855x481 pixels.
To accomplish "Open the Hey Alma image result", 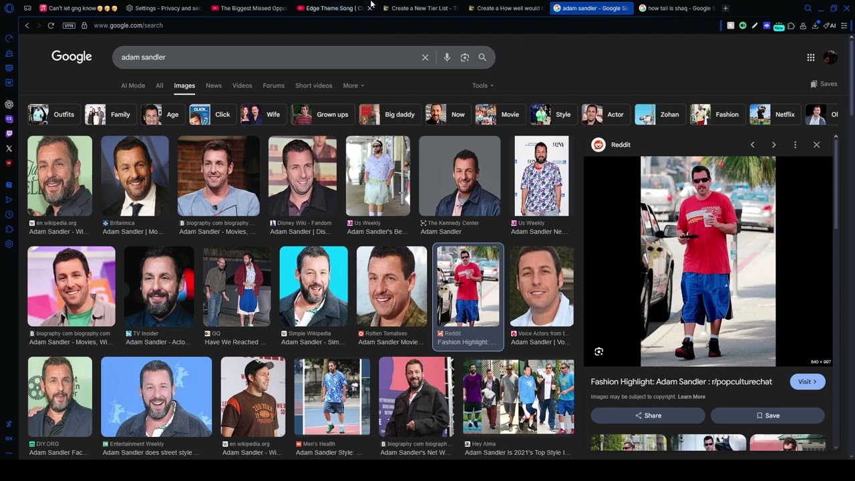I will 518,397.
